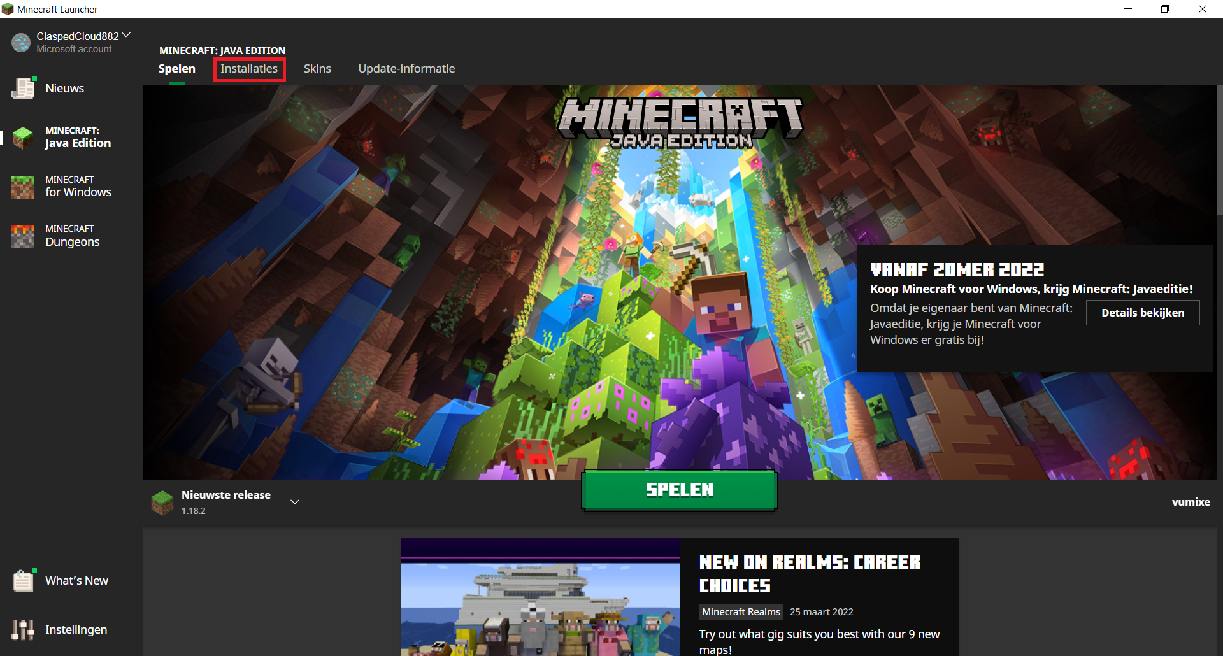Click Details bekijken in the promo panel

(x=1142, y=313)
